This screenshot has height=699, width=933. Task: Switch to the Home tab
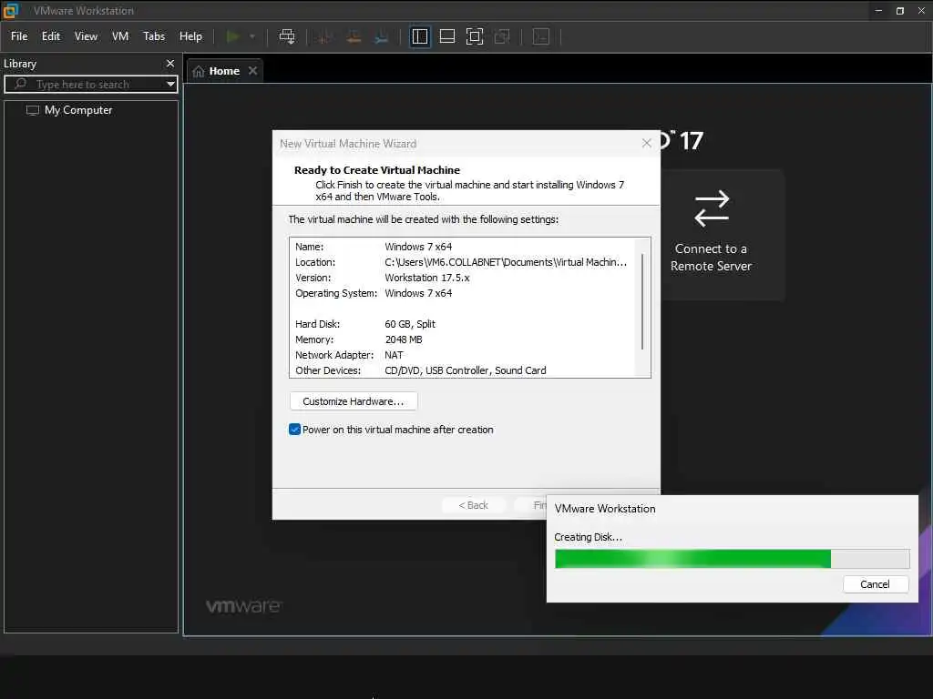pyautogui.click(x=224, y=71)
